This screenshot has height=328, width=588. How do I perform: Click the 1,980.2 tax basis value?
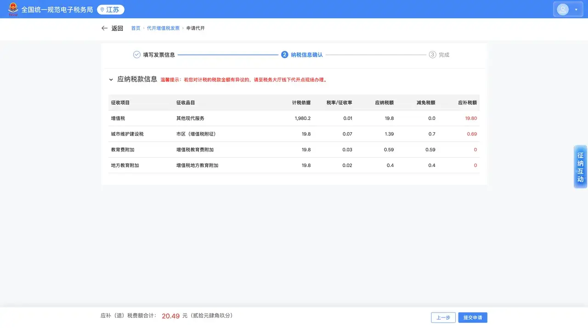303,119
